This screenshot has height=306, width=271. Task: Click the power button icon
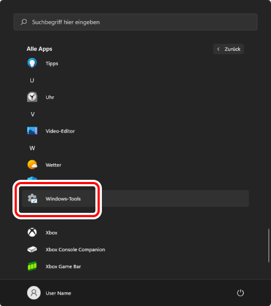click(x=240, y=292)
